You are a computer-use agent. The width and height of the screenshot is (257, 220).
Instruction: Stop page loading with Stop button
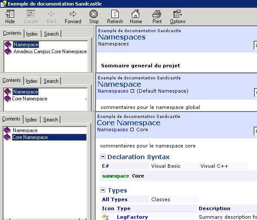tap(94, 17)
